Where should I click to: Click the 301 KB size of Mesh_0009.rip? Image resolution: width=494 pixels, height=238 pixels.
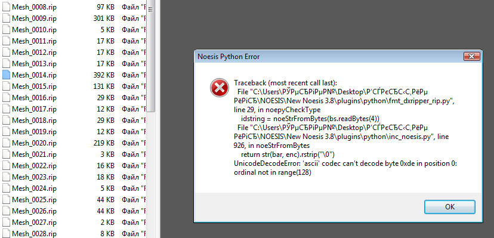tap(104, 18)
